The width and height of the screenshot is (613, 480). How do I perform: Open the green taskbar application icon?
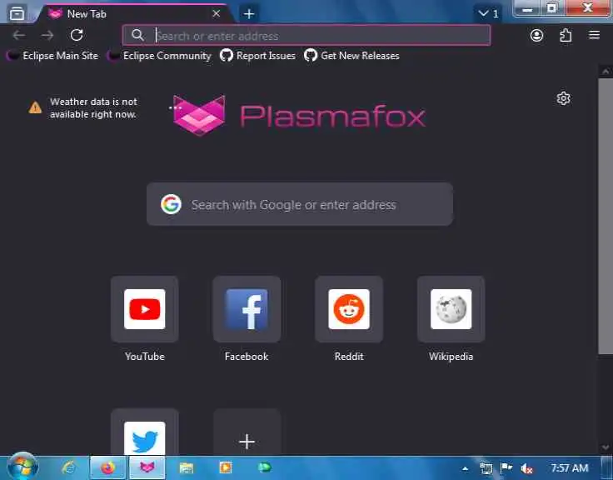[265, 467]
